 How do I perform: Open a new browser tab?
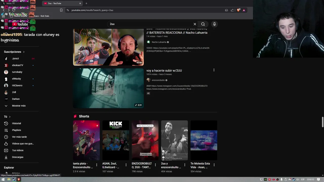86,3
